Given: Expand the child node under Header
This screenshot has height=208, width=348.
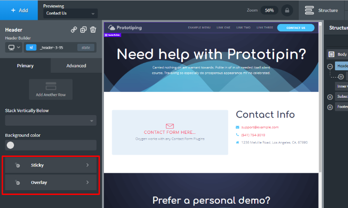Looking at the screenshot, I should pos(341,77).
